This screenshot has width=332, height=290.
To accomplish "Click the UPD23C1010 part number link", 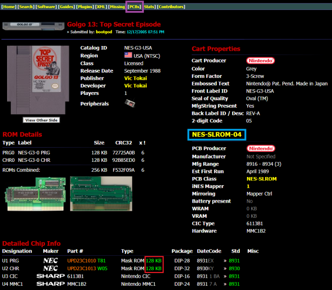I will tap(80, 261).
